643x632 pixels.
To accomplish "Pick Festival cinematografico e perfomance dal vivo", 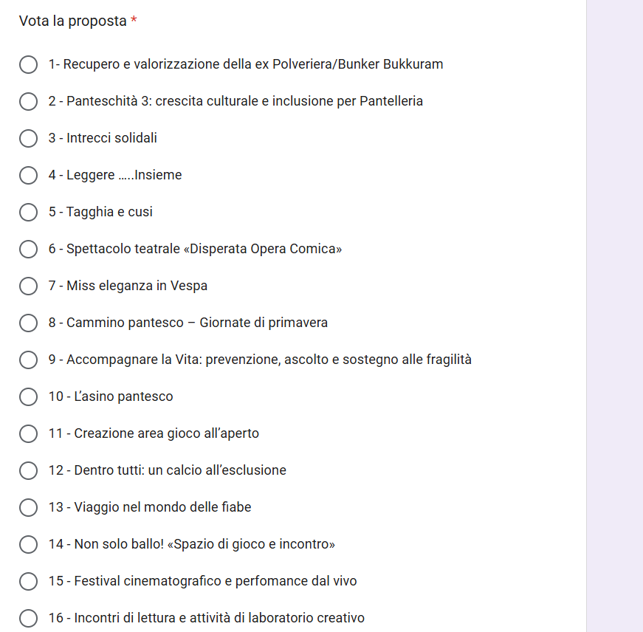I will pos(28,581).
